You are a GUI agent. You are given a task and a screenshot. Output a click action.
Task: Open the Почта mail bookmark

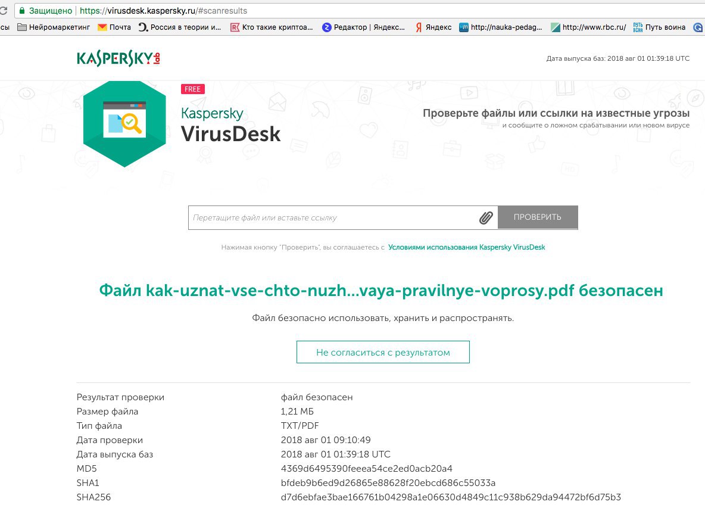click(x=114, y=27)
